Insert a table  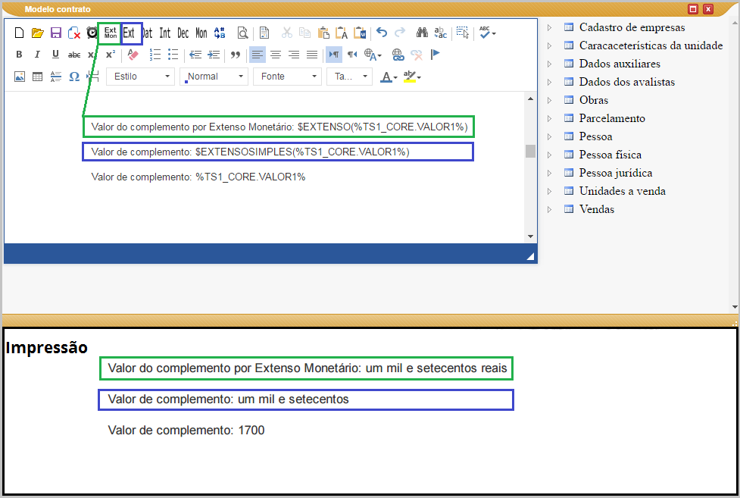(37, 77)
